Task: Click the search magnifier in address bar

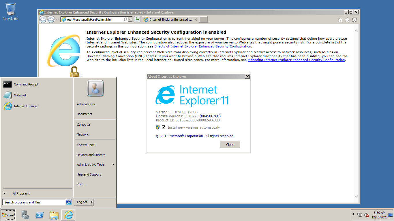Action: coord(125,20)
